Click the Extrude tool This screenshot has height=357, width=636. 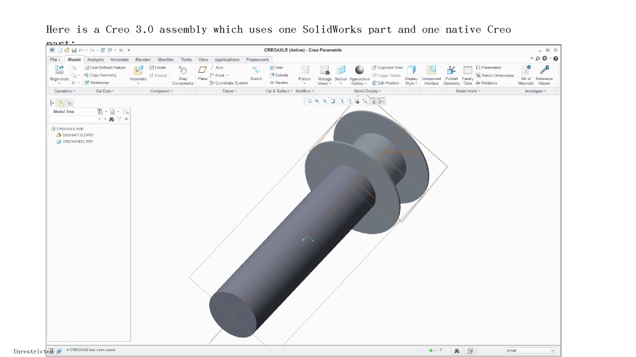[x=279, y=75]
